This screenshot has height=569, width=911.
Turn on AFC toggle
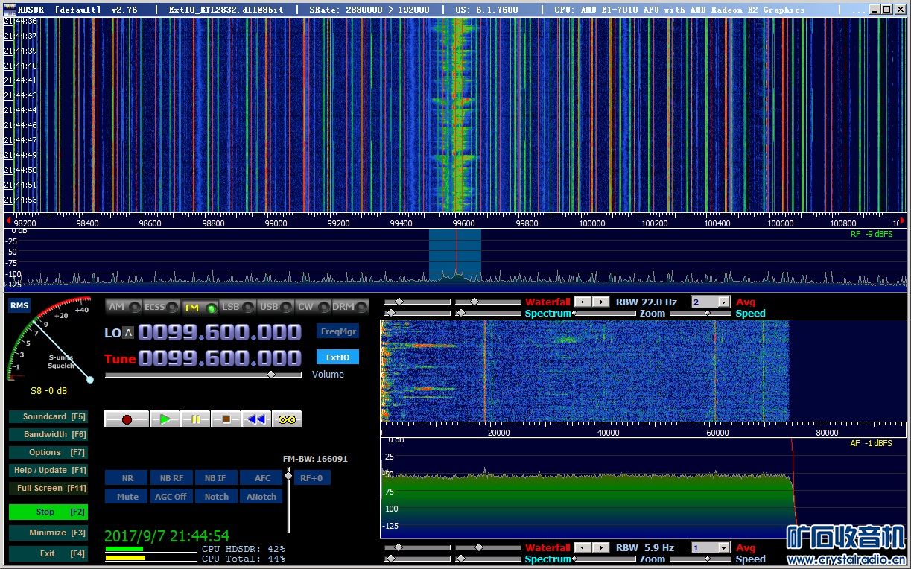click(x=262, y=478)
